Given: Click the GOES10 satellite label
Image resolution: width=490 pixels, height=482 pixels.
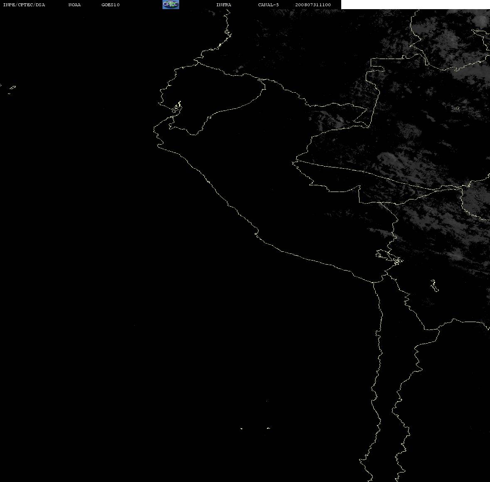Looking at the screenshot, I should [x=111, y=5].
